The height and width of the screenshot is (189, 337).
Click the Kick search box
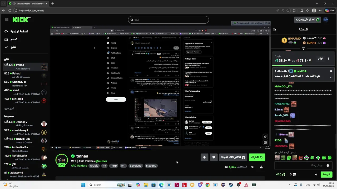pyautogui.click(x=168, y=20)
